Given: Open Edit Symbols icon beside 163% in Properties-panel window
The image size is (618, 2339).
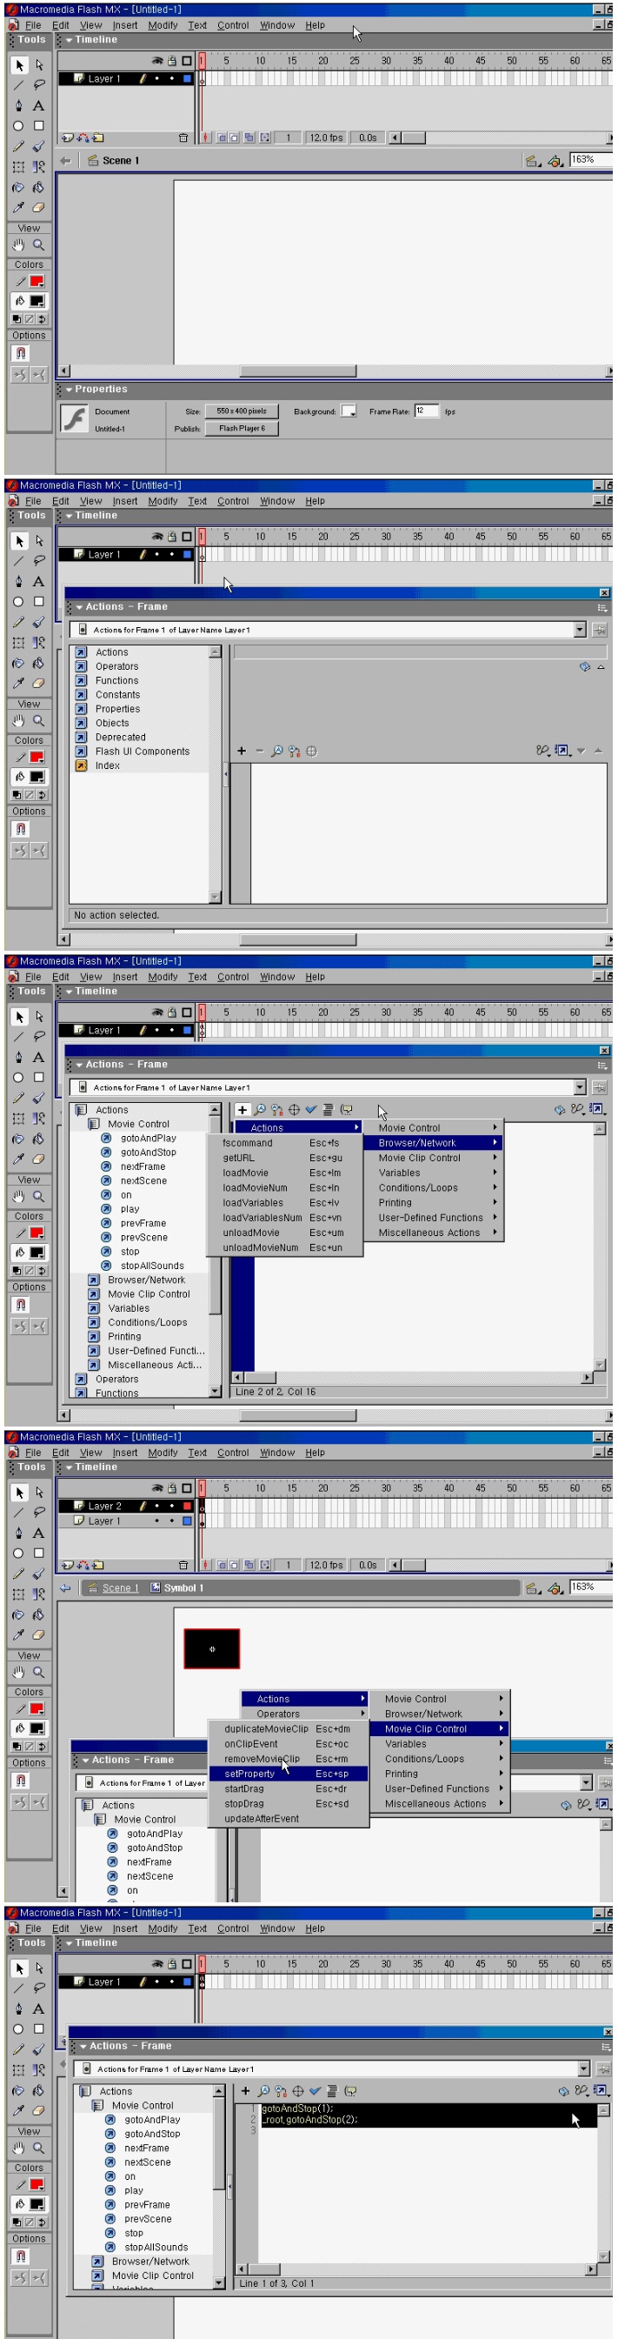Looking at the screenshot, I should [555, 161].
